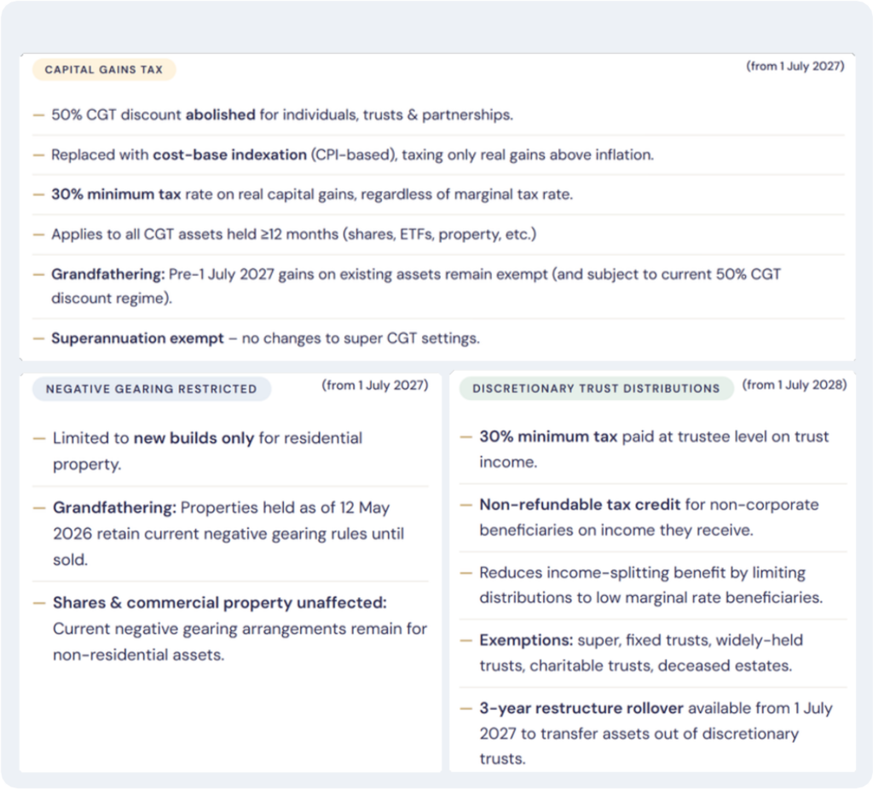This screenshot has height=789, width=873.
Task: Click 'Exemptions: super, fixed trusts' bullet
Action: click(x=641, y=653)
